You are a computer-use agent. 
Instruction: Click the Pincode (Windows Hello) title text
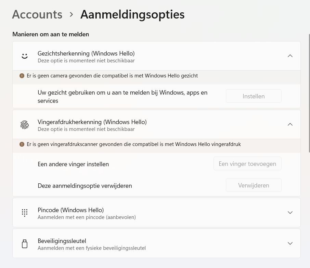click(x=70, y=210)
